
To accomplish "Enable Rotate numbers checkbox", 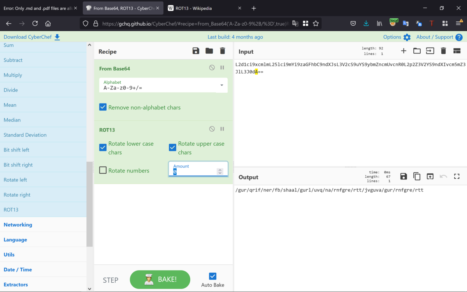I will tap(103, 170).
